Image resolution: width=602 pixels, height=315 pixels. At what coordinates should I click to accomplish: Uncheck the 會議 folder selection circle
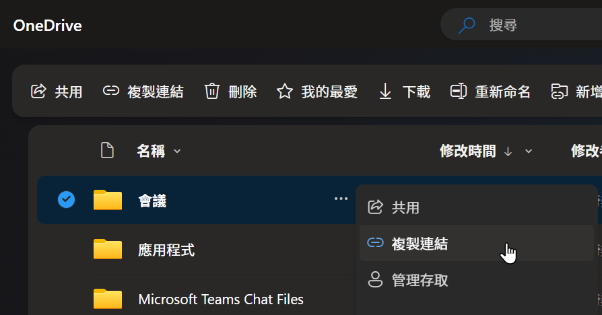click(67, 199)
